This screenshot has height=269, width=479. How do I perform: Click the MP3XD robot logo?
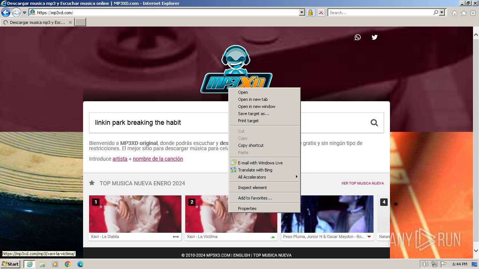pos(236,69)
